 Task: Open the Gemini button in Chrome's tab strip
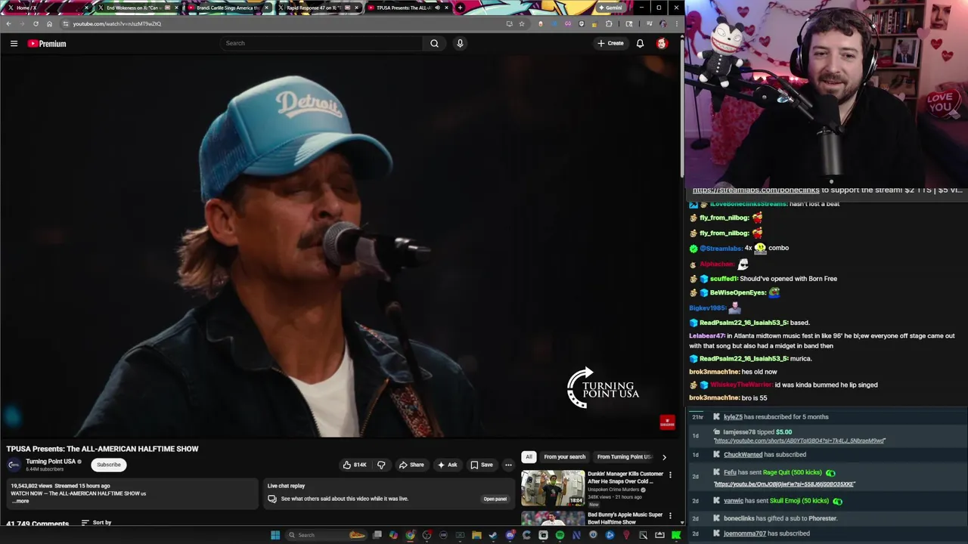tap(610, 8)
